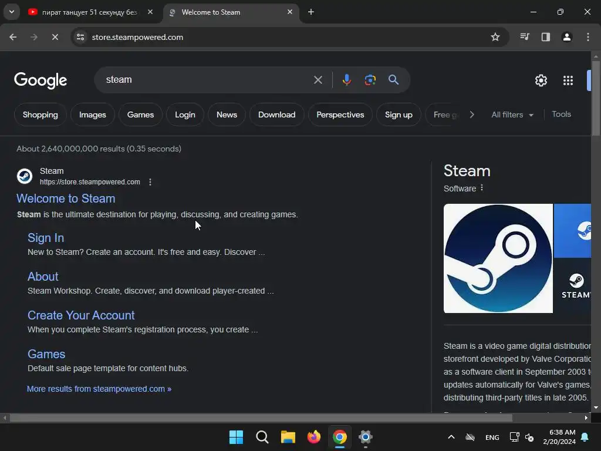Open the Windows Start menu
The width and height of the screenshot is (601, 451).
pos(236,437)
